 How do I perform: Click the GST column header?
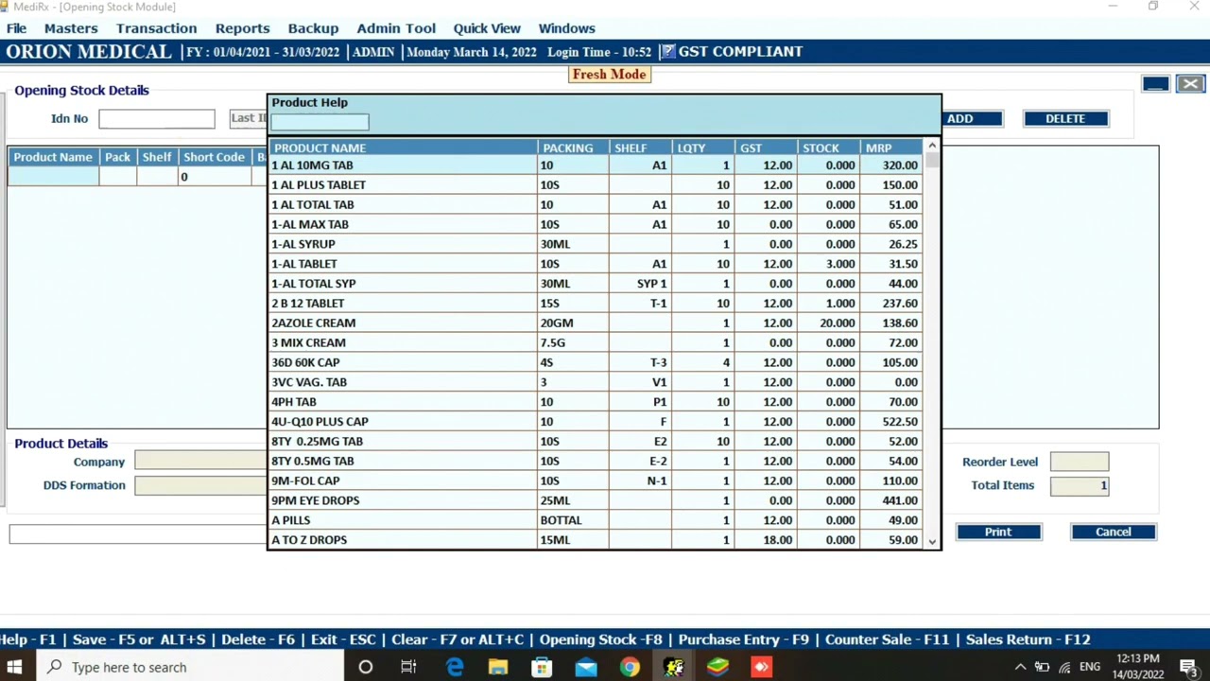[x=766, y=148]
